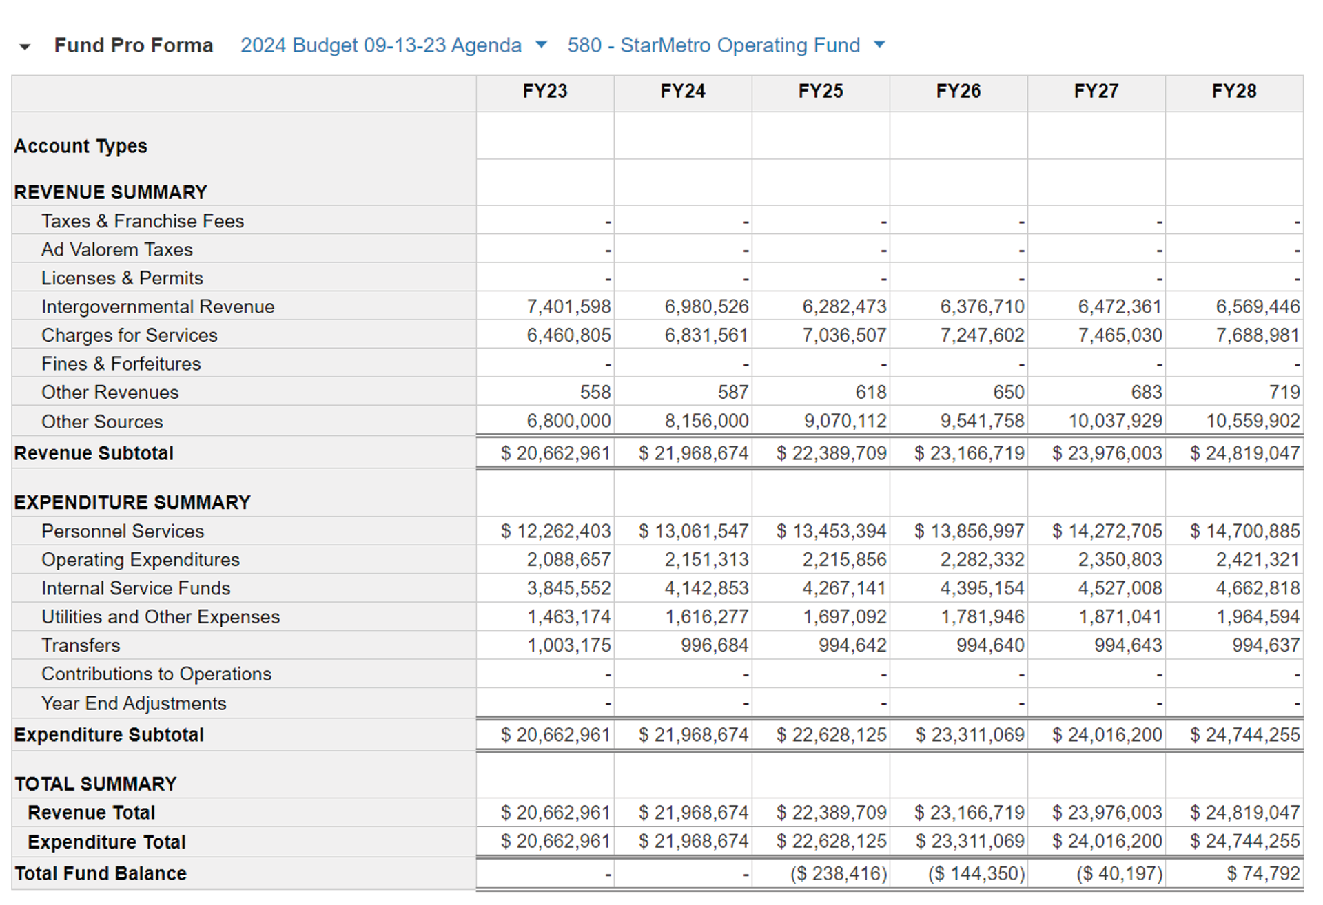This screenshot has height=905, width=1323.
Task: Click the 2024 Budget 09-13-23 Agenda link
Action: coord(380,45)
